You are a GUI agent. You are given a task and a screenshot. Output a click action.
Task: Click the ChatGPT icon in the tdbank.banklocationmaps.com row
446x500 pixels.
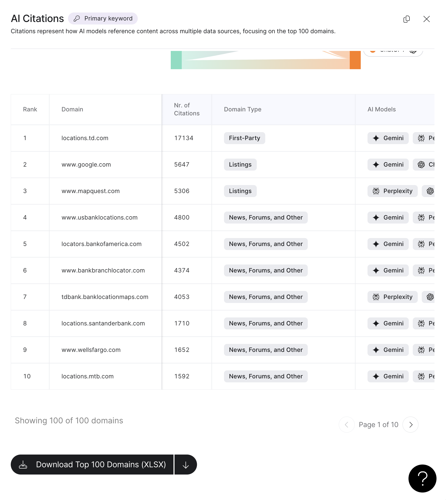pyautogui.click(x=430, y=297)
